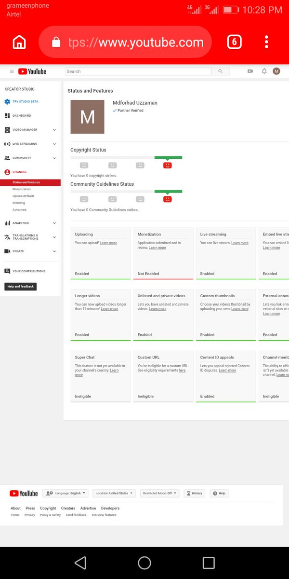This screenshot has width=289, height=579.
Task: Open the account avatar in header
Action: coord(276,71)
